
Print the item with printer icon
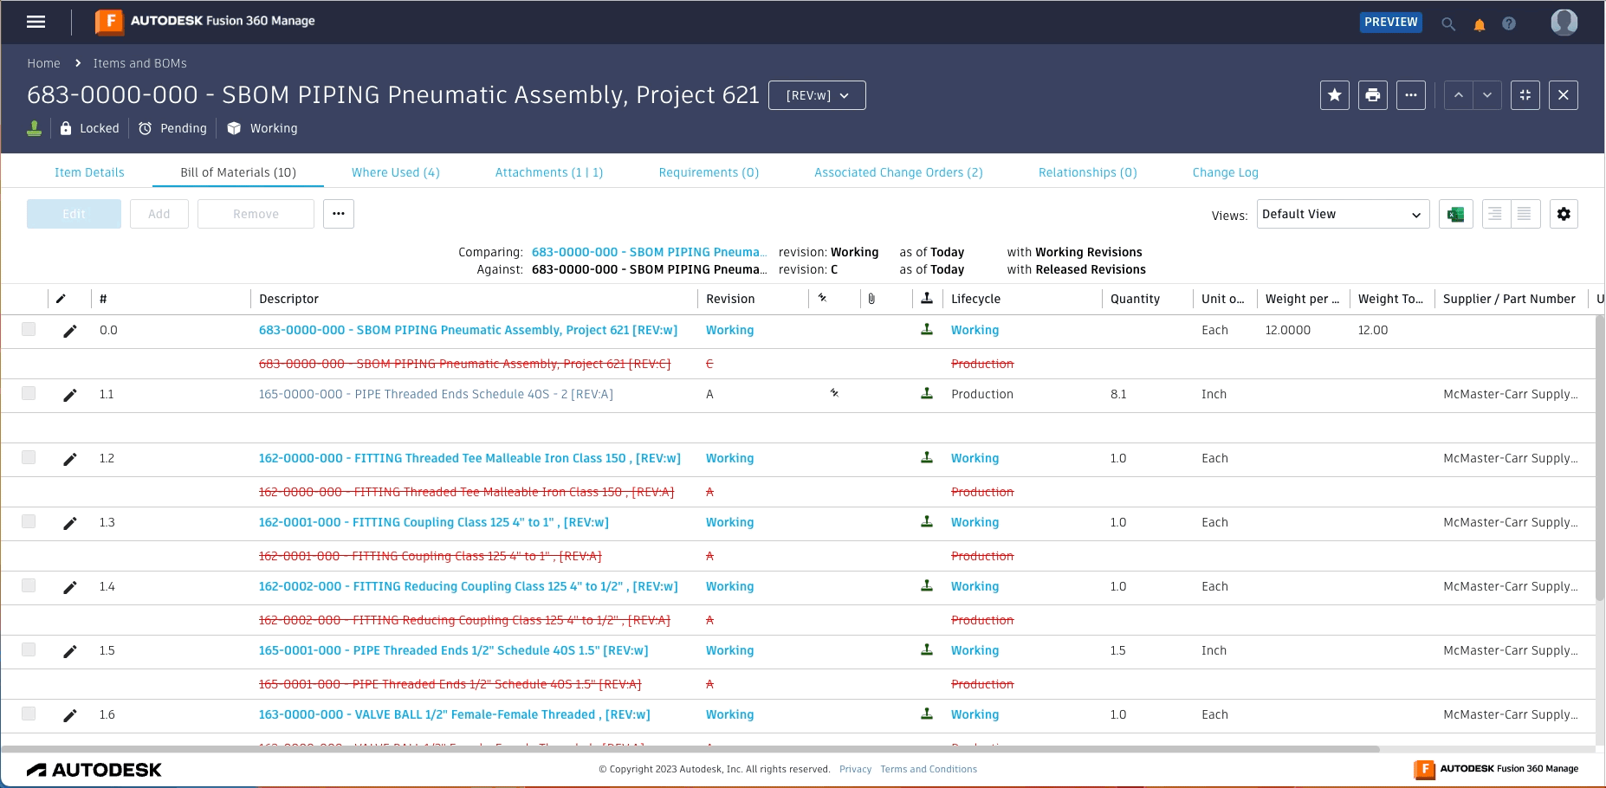[1373, 95]
